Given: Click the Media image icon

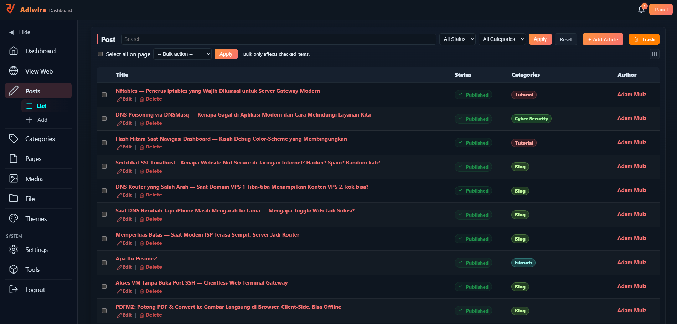Looking at the screenshot, I should [14, 178].
